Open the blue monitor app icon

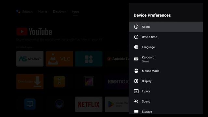[30, 104]
